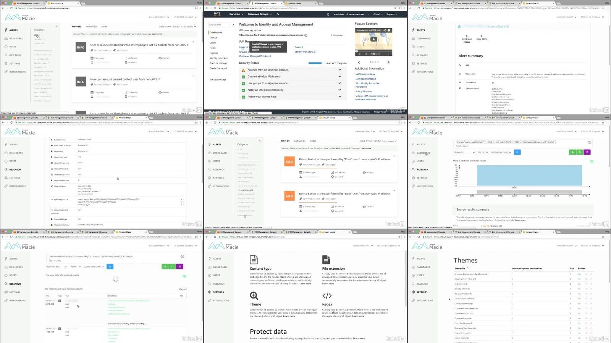The width and height of the screenshot is (611, 343).
Task: Expand the Apply an IAM password policy row
Action: click(339, 90)
